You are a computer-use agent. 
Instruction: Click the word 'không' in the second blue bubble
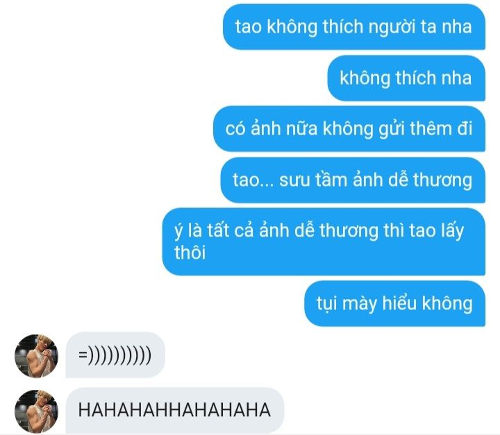tap(365, 78)
